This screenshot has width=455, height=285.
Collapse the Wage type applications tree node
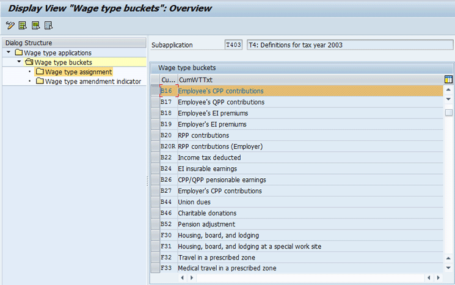pos(9,53)
